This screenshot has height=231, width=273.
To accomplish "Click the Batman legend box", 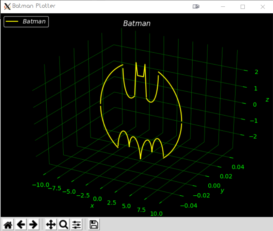I will [x=26, y=22].
